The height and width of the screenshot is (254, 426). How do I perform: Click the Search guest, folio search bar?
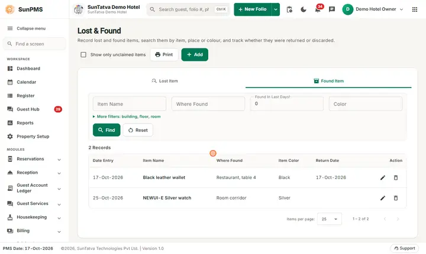(188, 9)
